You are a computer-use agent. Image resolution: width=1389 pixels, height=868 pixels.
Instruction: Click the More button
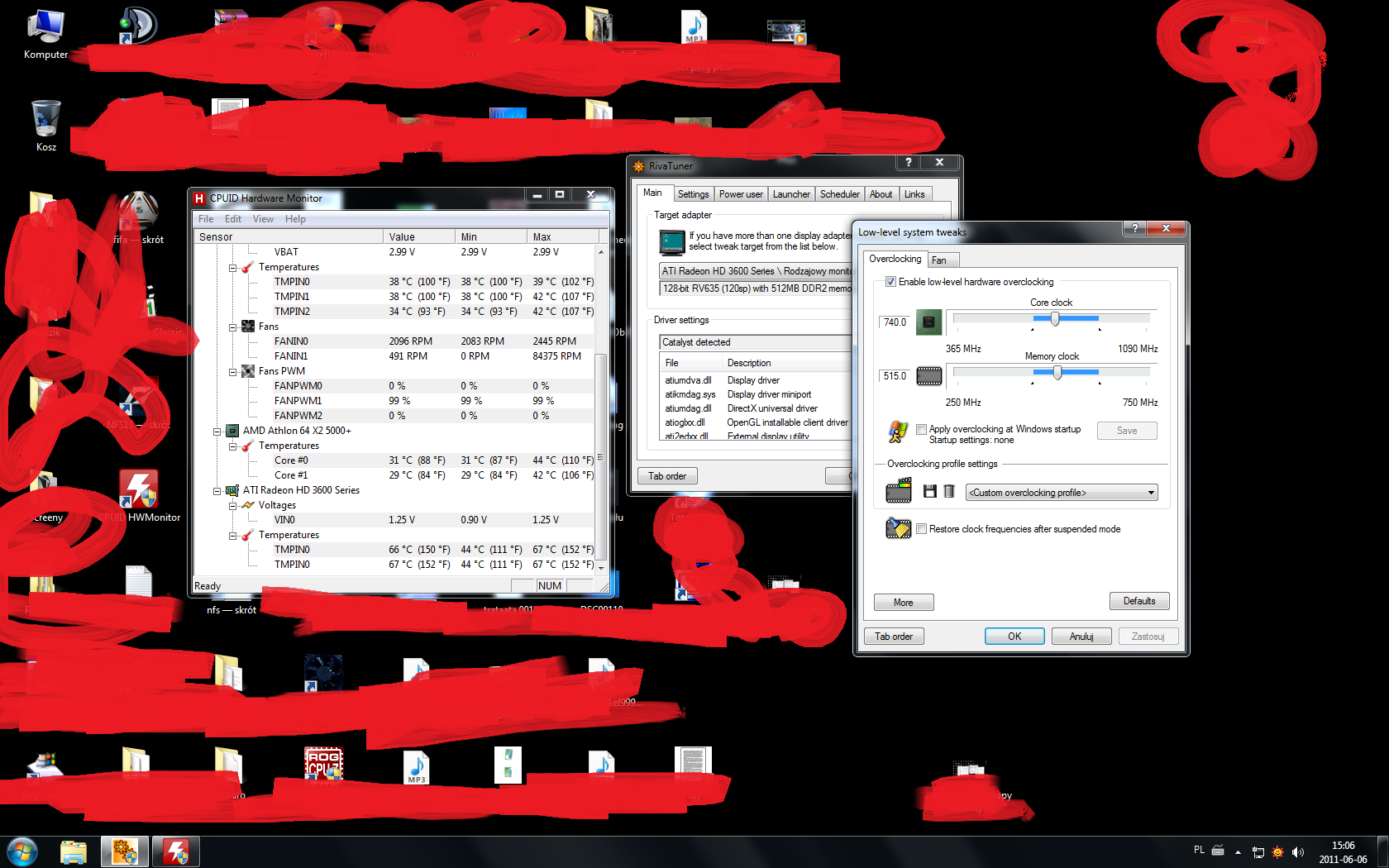pyautogui.click(x=904, y=603)
